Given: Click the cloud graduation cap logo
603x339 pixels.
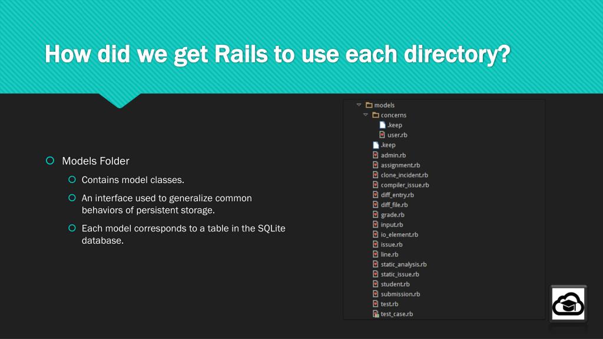Looking at the screenshot, I should pos(568,304).
